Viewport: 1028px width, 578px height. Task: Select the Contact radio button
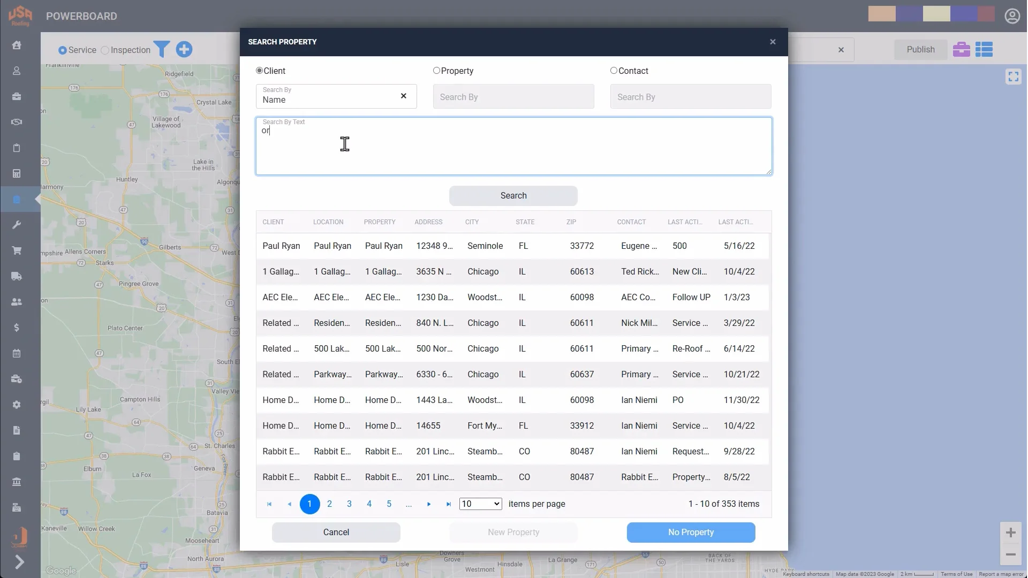click(614, 70)
